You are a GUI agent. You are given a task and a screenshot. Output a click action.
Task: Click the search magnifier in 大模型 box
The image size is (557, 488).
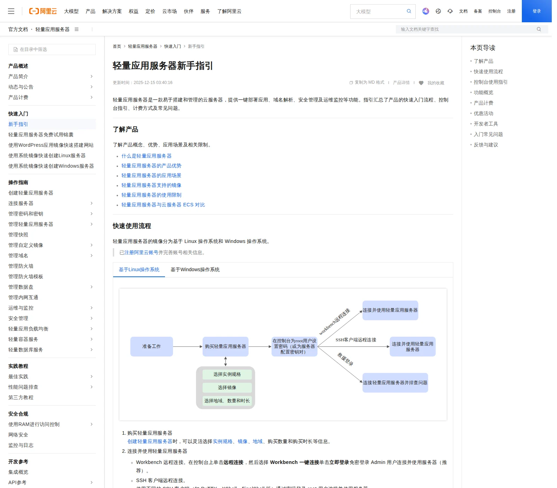pos(409,11)
